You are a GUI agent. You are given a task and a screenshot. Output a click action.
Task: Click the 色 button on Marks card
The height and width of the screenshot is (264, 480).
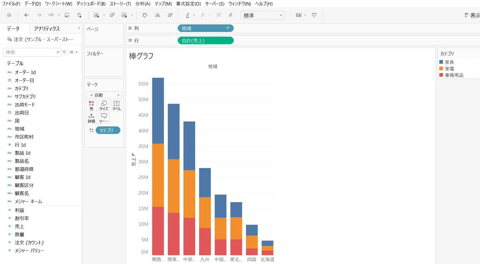click(x=91, y=106)
